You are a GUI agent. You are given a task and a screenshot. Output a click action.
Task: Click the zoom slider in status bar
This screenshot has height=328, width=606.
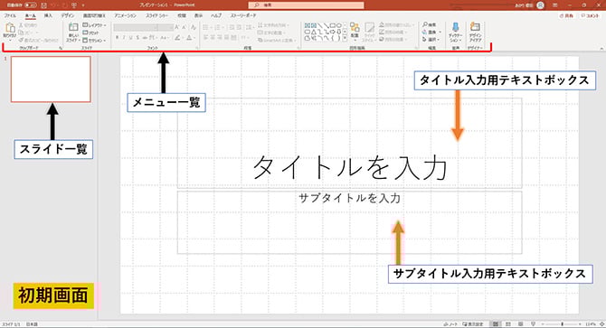click(563, 324)
